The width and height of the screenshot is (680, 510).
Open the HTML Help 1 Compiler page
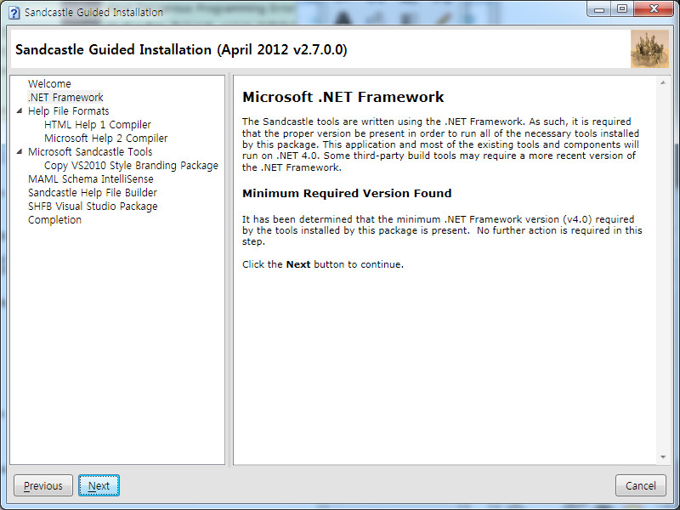97,125
